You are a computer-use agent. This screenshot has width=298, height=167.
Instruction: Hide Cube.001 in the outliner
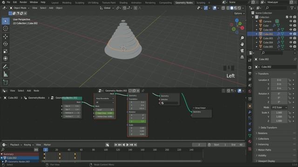(291, 30)
